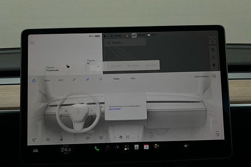
Task: Tap the unlocked padlock on car
Action: [68, 66]
